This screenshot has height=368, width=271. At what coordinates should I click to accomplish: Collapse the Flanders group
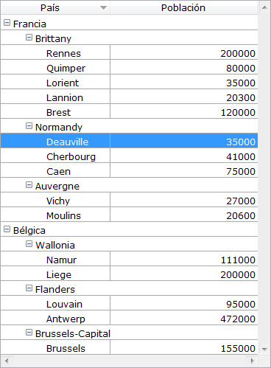tap(29, 288)
